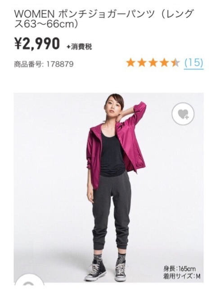Viewport: 216px width, 289px height.
Task: Add item to favorites with heart icon
Action: 183,114
